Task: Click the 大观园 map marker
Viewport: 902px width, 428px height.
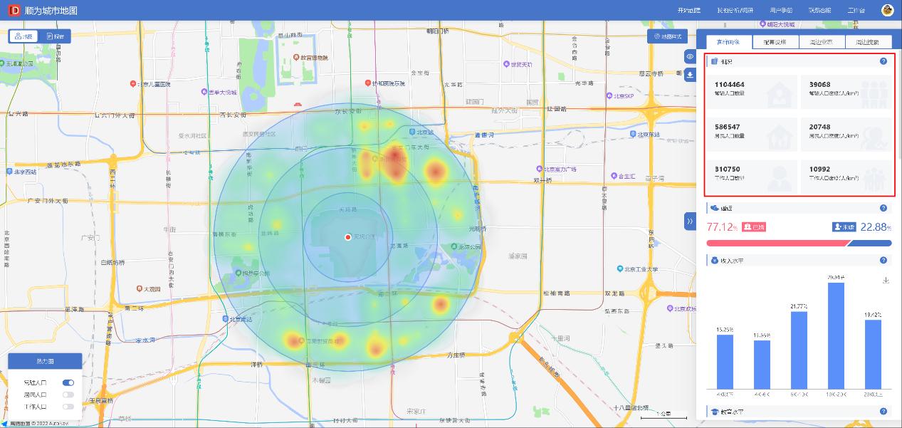Action: (141, 289)
